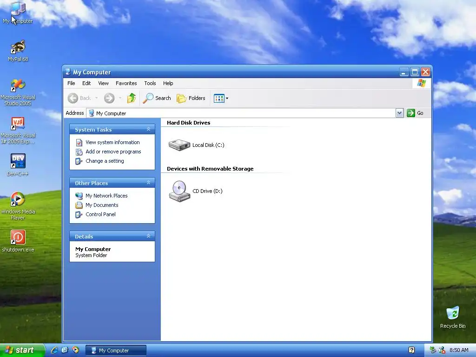Viewport: 476px width, 357px height.
Task: Select Microsoft Visual J# 2005 Express shortcut
Action: [x=18, y=131]
